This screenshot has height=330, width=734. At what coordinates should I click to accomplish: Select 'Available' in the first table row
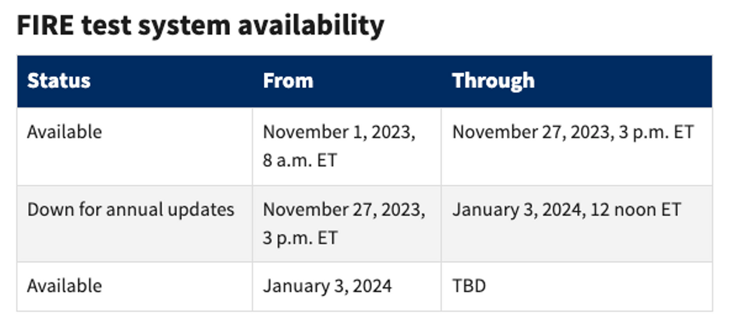(64, 132)
